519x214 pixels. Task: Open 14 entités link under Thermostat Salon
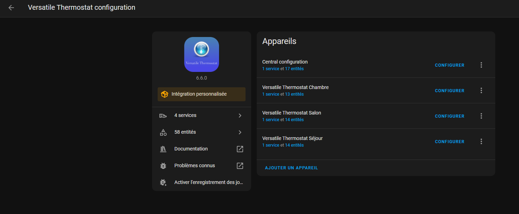[x=294, y=120]
